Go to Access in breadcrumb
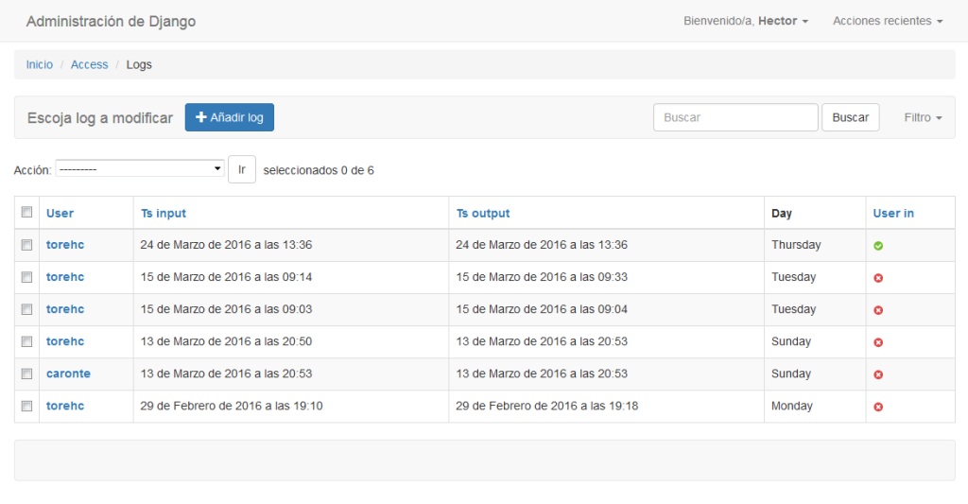968x504 pixels. pos(89,64)
